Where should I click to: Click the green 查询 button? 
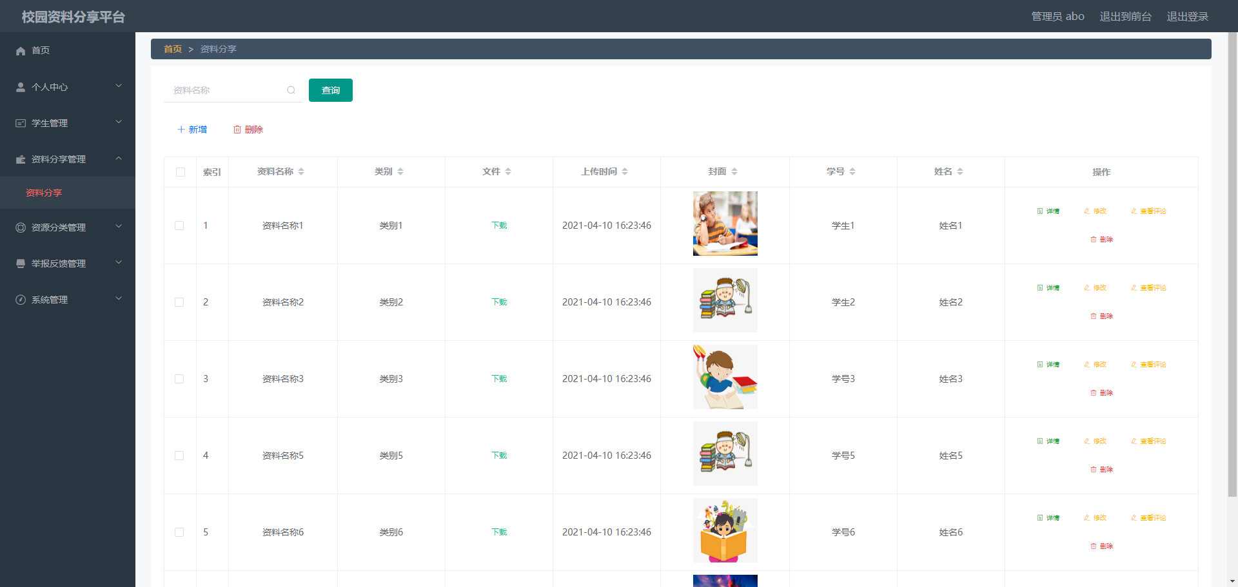coord(331,90)
